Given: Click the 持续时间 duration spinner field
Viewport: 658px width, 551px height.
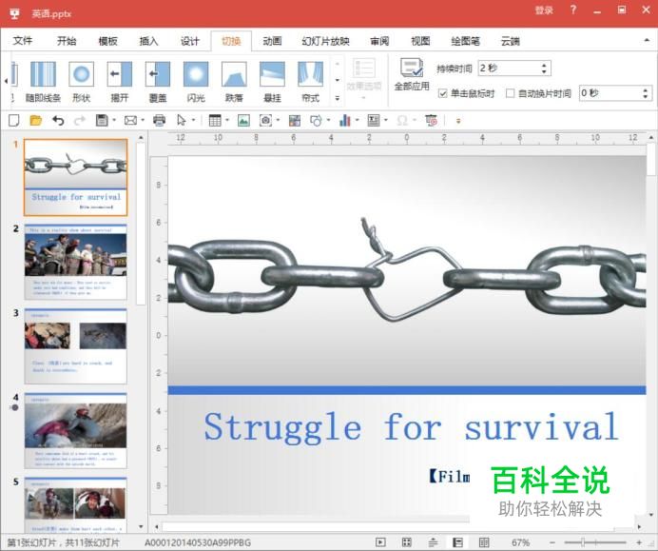Looking at the screenshot, I should point(514,69).
